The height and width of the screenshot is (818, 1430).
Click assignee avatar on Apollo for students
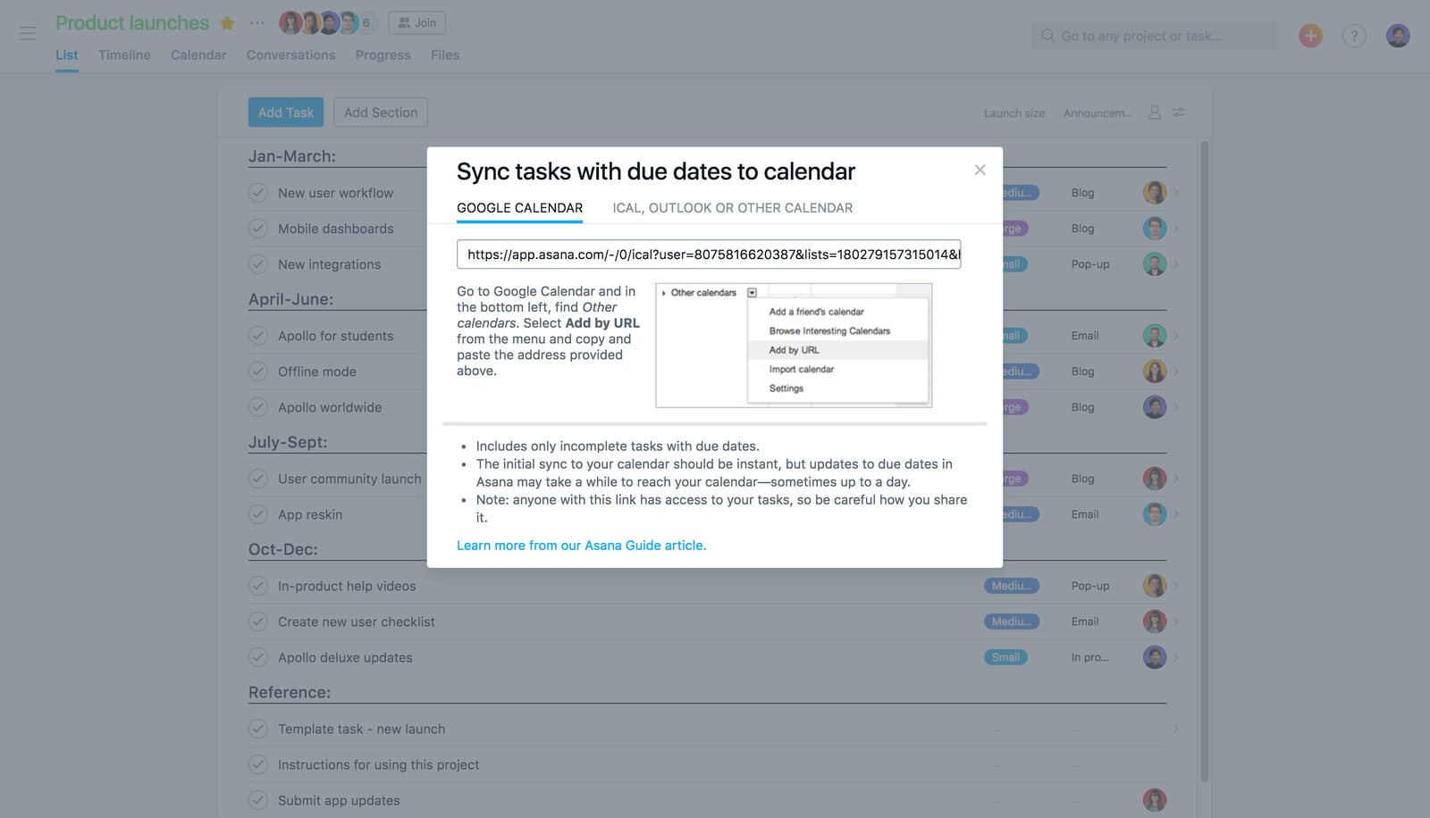1155,336
